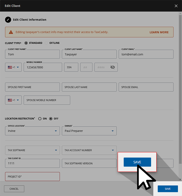This screenshot has width=182, height=196.
Task: Click the warning triangle icon in the alert banner
Action: click(11, 32)
